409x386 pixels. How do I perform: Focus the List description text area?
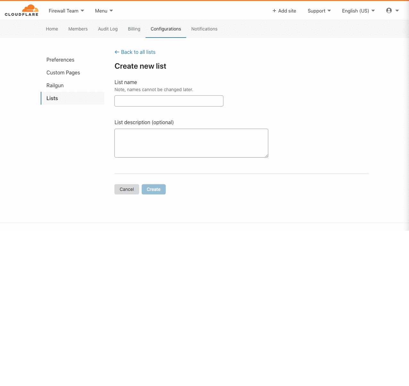[191, 143]
